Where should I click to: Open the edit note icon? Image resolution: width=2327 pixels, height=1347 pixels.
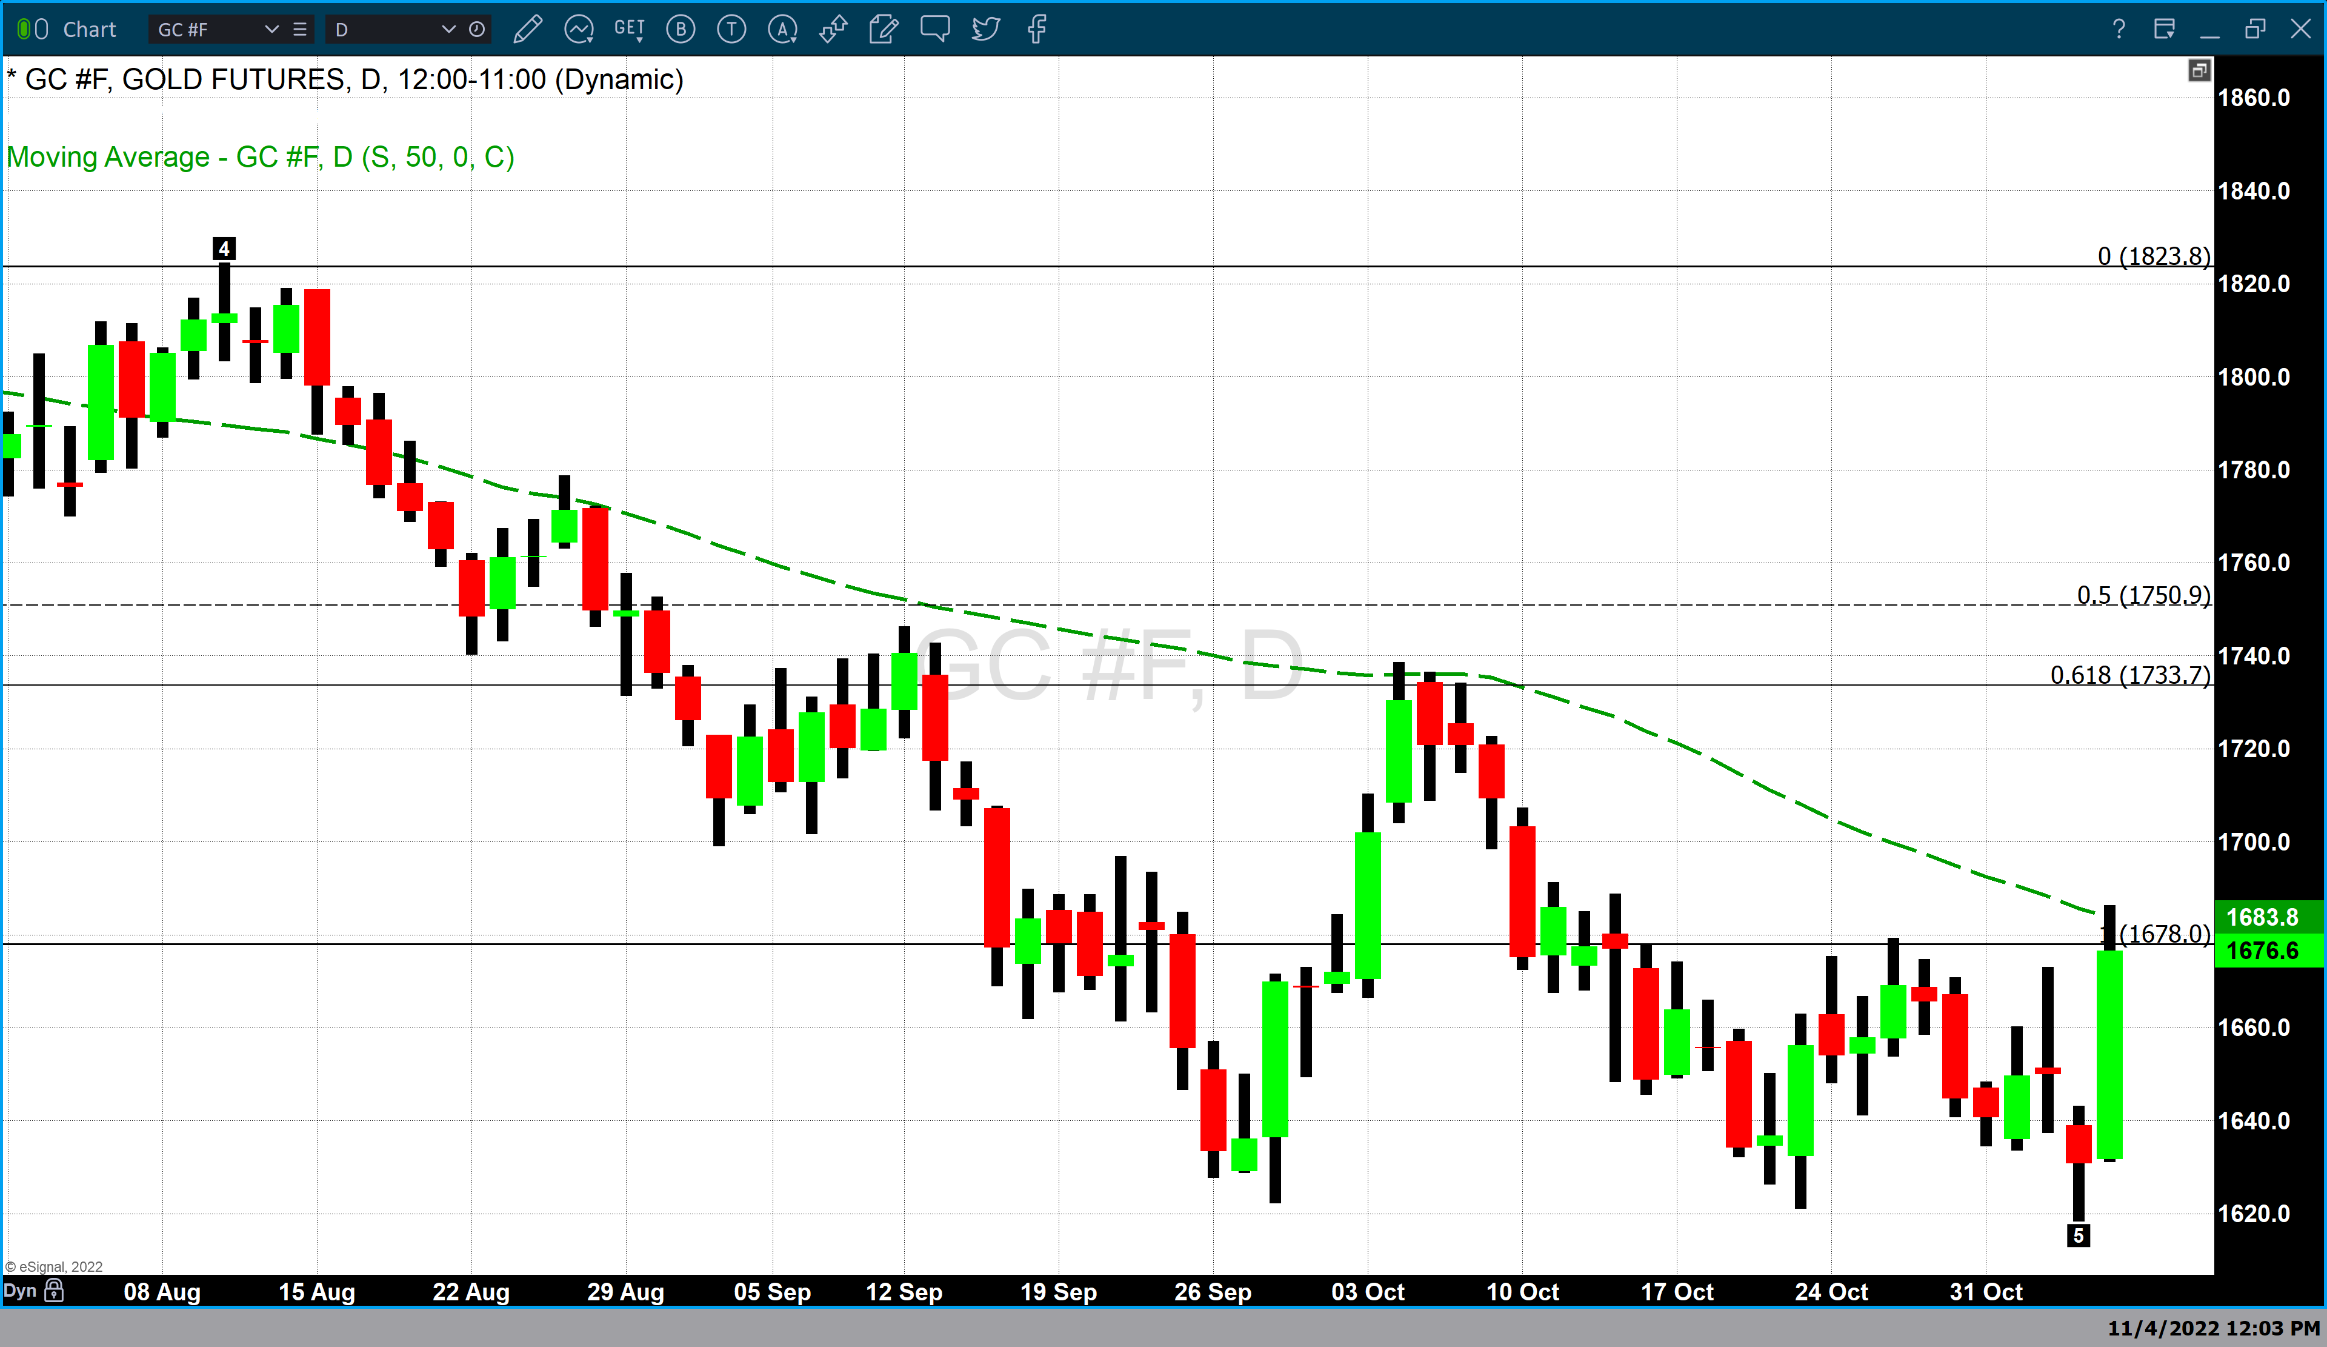(884, 30)
